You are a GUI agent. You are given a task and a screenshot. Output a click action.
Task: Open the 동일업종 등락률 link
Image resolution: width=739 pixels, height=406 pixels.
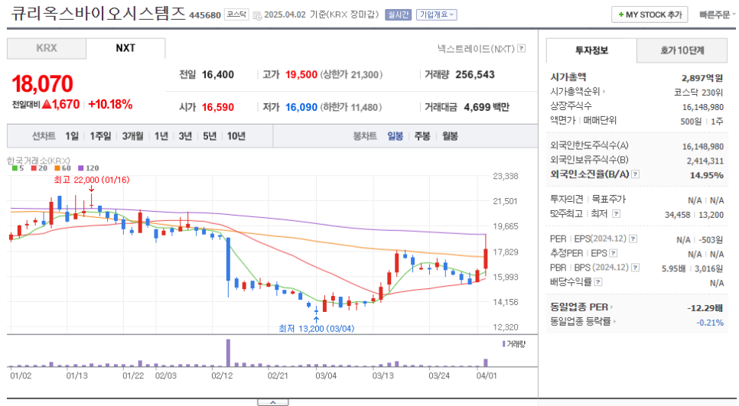[x=580, y=322]
